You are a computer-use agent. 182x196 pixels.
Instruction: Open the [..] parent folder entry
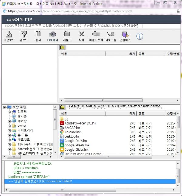(x=64, y=119)
